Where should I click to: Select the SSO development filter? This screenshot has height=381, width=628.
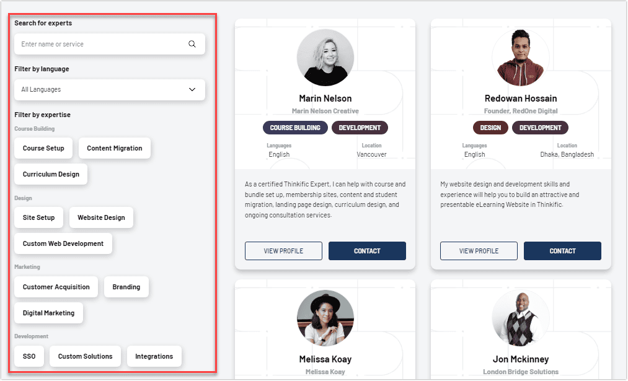(29, 356)
